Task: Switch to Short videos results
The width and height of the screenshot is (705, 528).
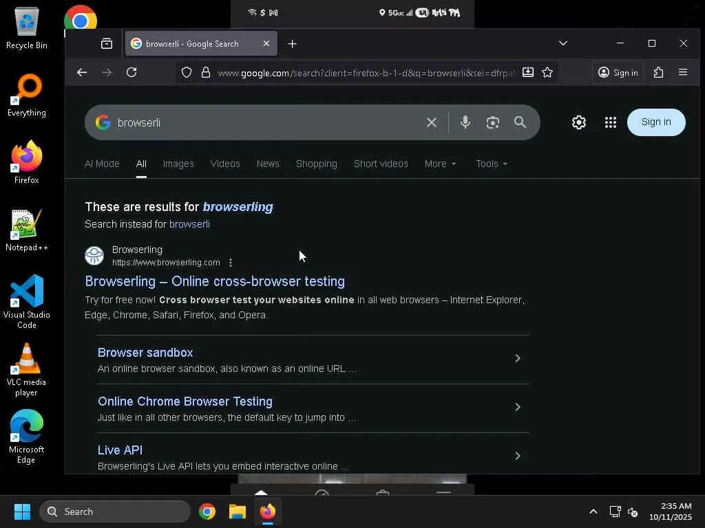Action: point(381,164)
